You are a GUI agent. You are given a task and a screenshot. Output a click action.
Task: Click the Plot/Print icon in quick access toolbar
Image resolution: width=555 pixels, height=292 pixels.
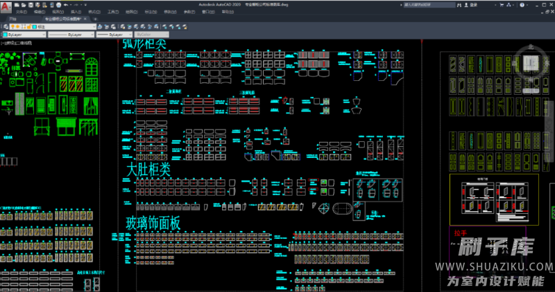(57, 4)
